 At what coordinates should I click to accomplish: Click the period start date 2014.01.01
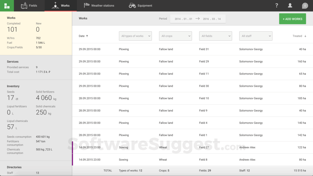coord(183,19)
